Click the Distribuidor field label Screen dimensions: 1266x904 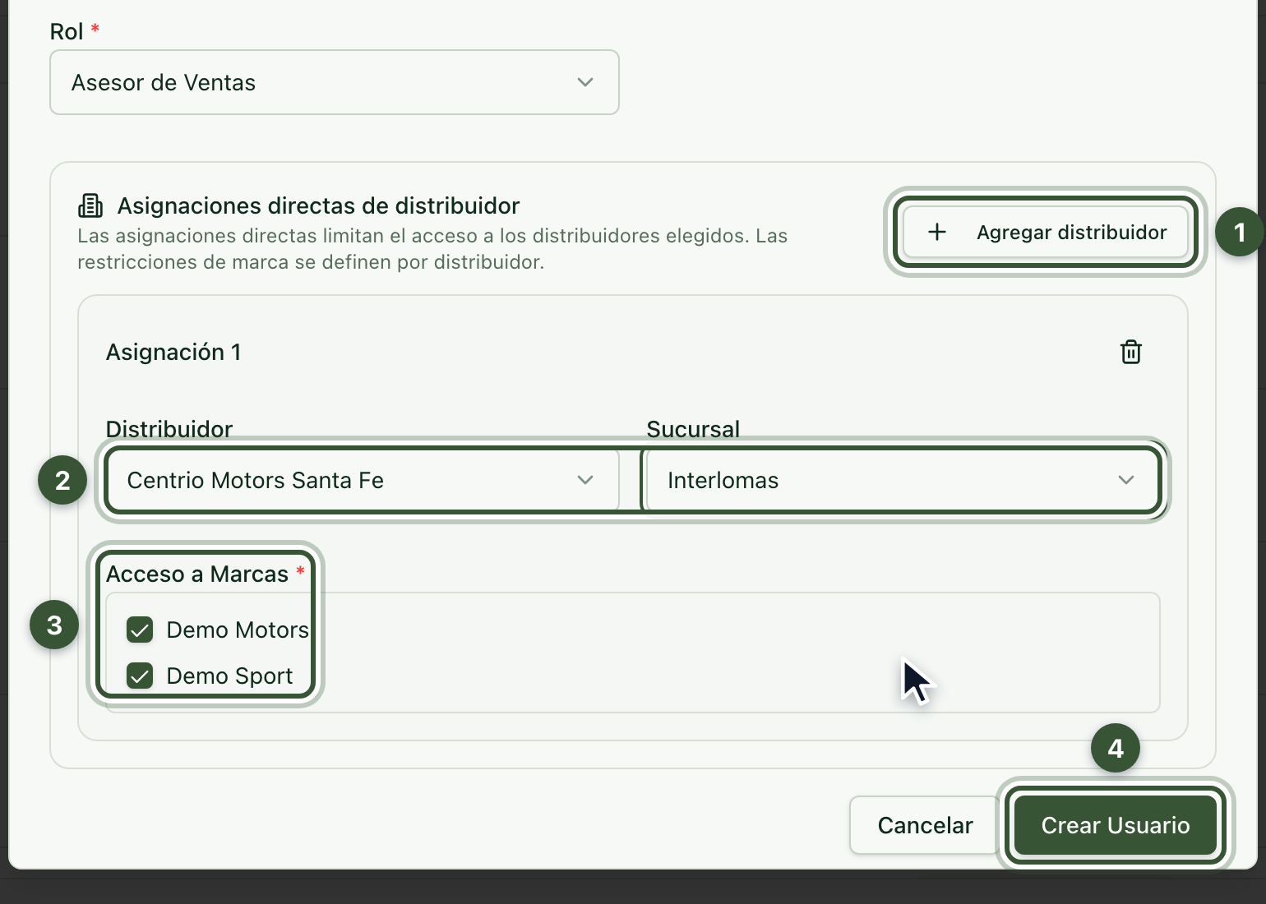(x=169, y=429)
